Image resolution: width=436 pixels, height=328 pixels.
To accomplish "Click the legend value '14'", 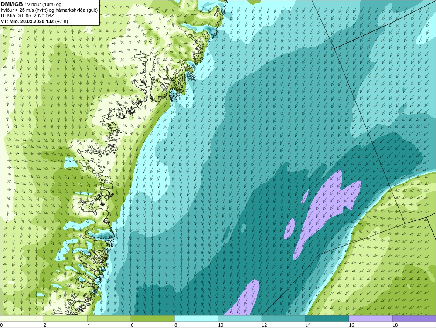I will pyautogui.click(x=308, y=325).
